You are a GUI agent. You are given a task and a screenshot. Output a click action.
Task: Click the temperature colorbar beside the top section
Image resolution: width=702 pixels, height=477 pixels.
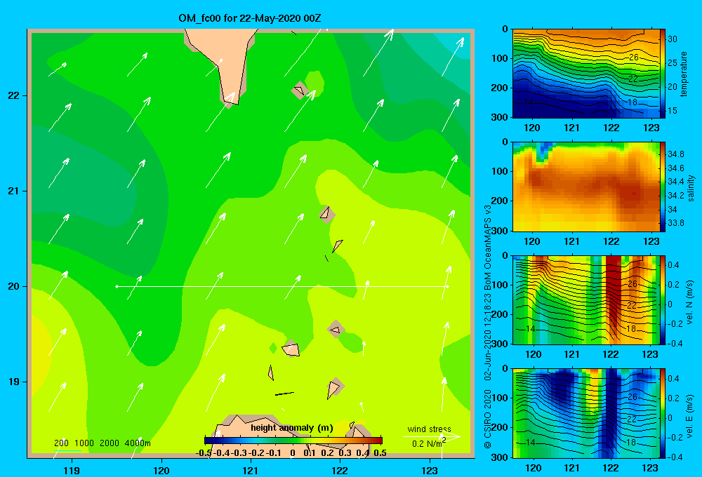click(662, 74)
